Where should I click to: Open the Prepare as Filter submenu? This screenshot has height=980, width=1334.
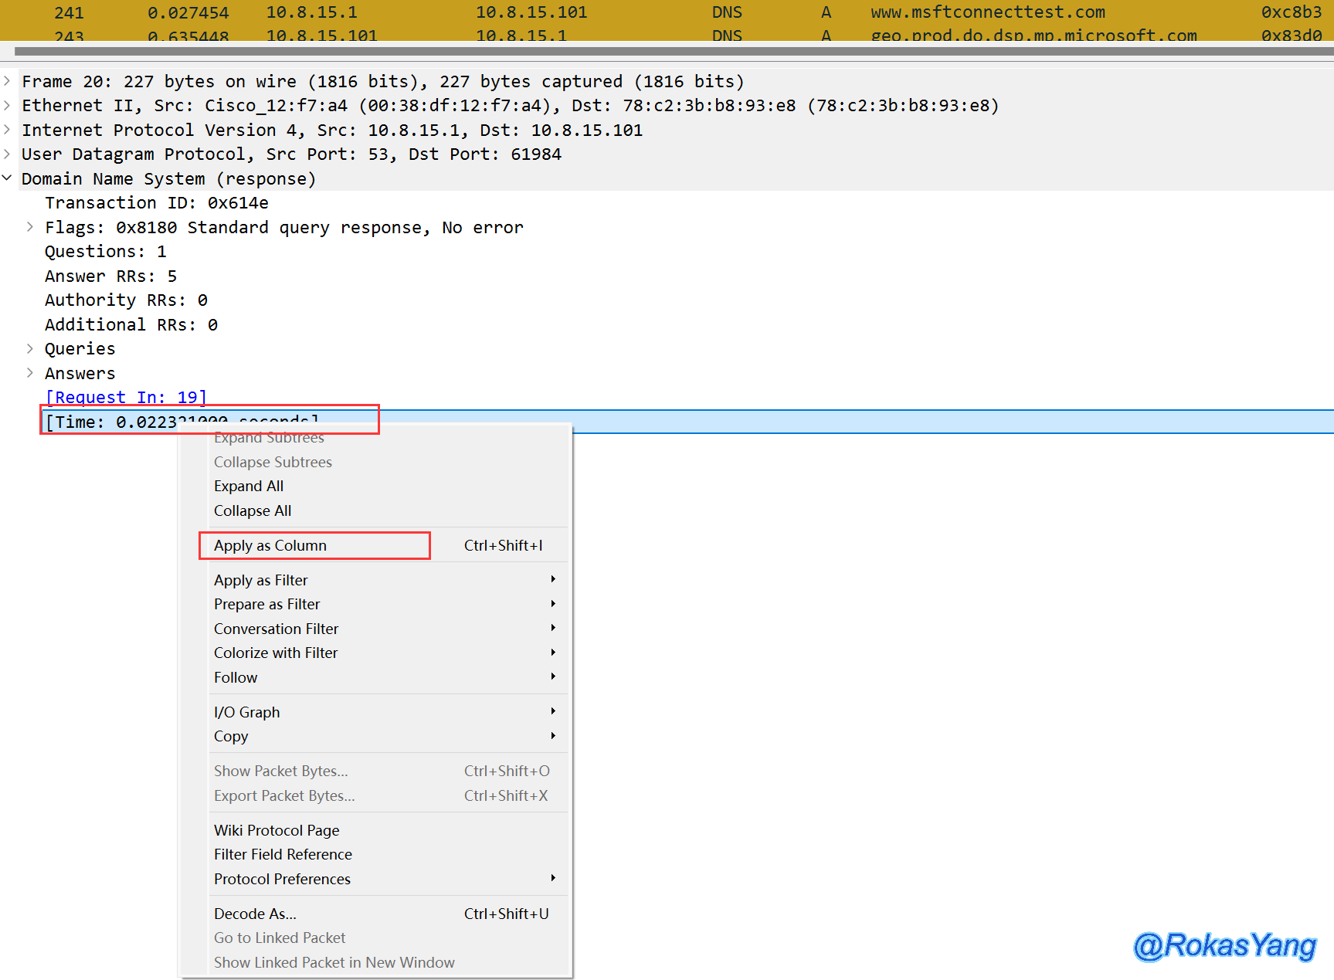tap(267, 604)
